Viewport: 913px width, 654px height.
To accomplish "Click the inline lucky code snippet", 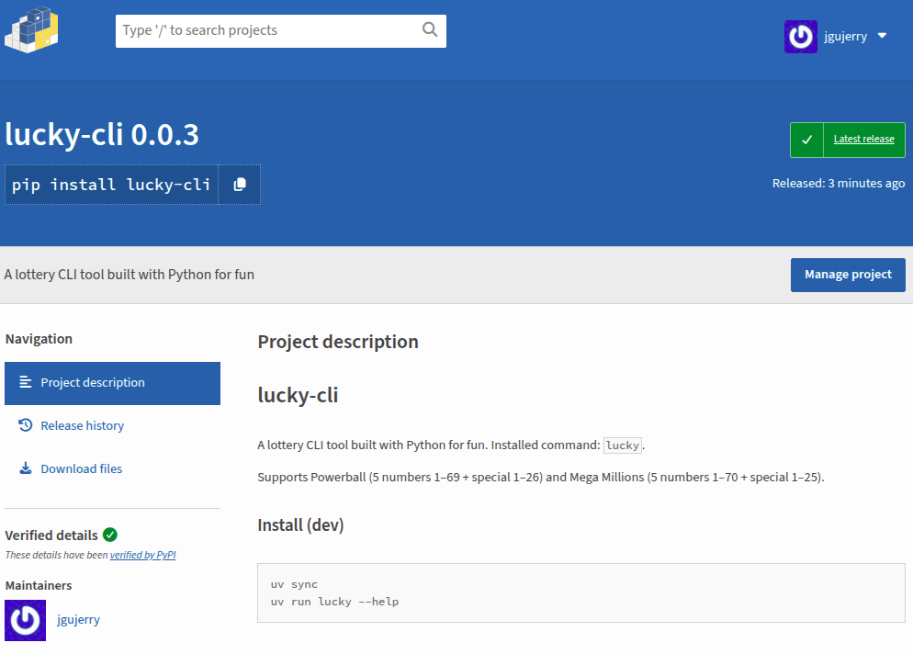I will click(x=623, y=445).
